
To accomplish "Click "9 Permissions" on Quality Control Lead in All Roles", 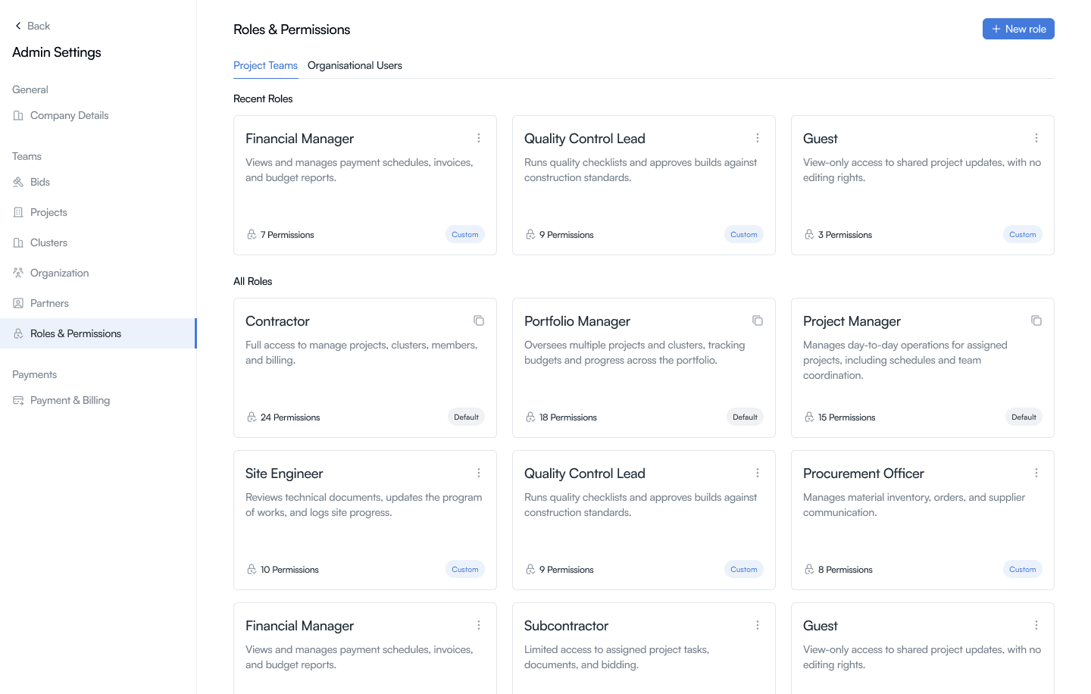I will [567, 570].
